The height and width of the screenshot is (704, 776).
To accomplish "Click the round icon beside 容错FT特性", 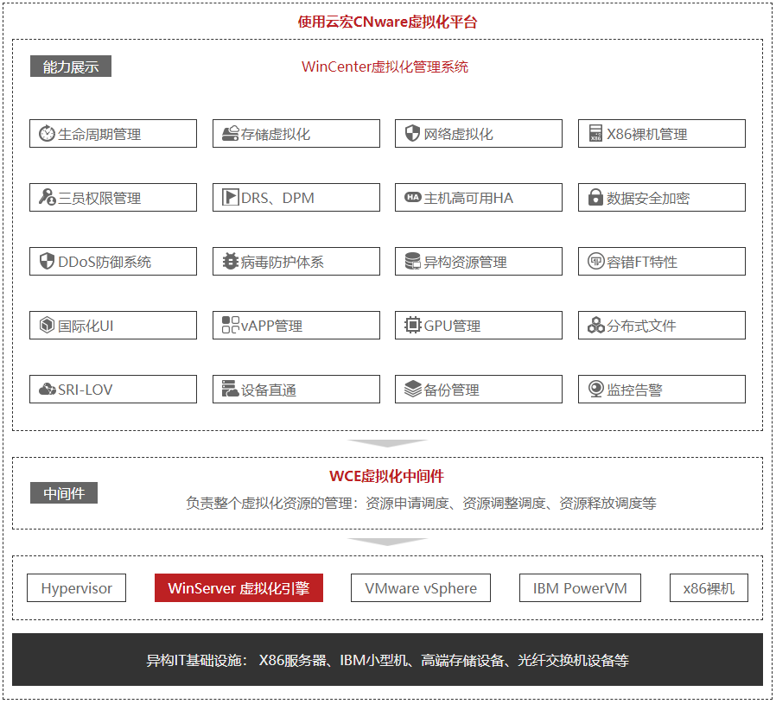I will (x=596, y=261).
